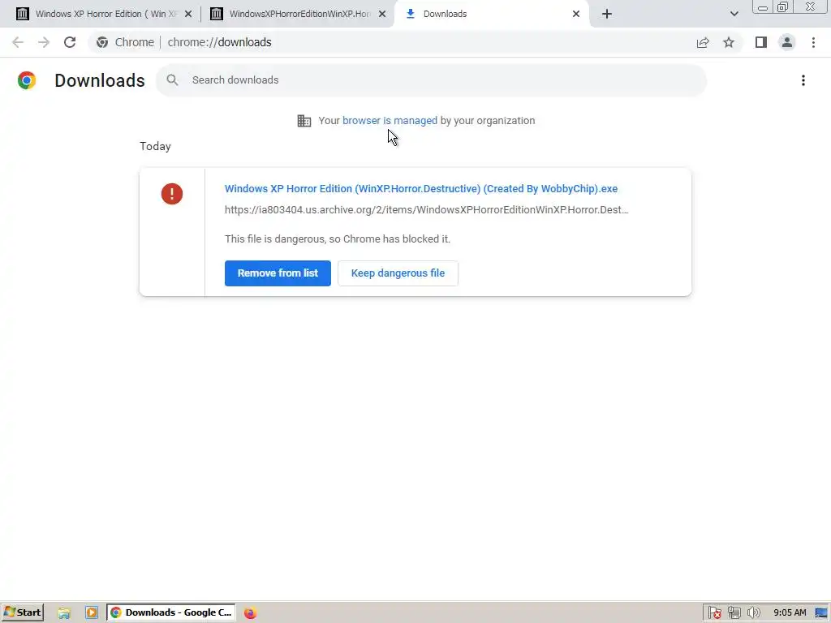The height and width of the screenshot is (623, 831).
Task: Click the managed organization building icon
Action: [x=304, y=121]
